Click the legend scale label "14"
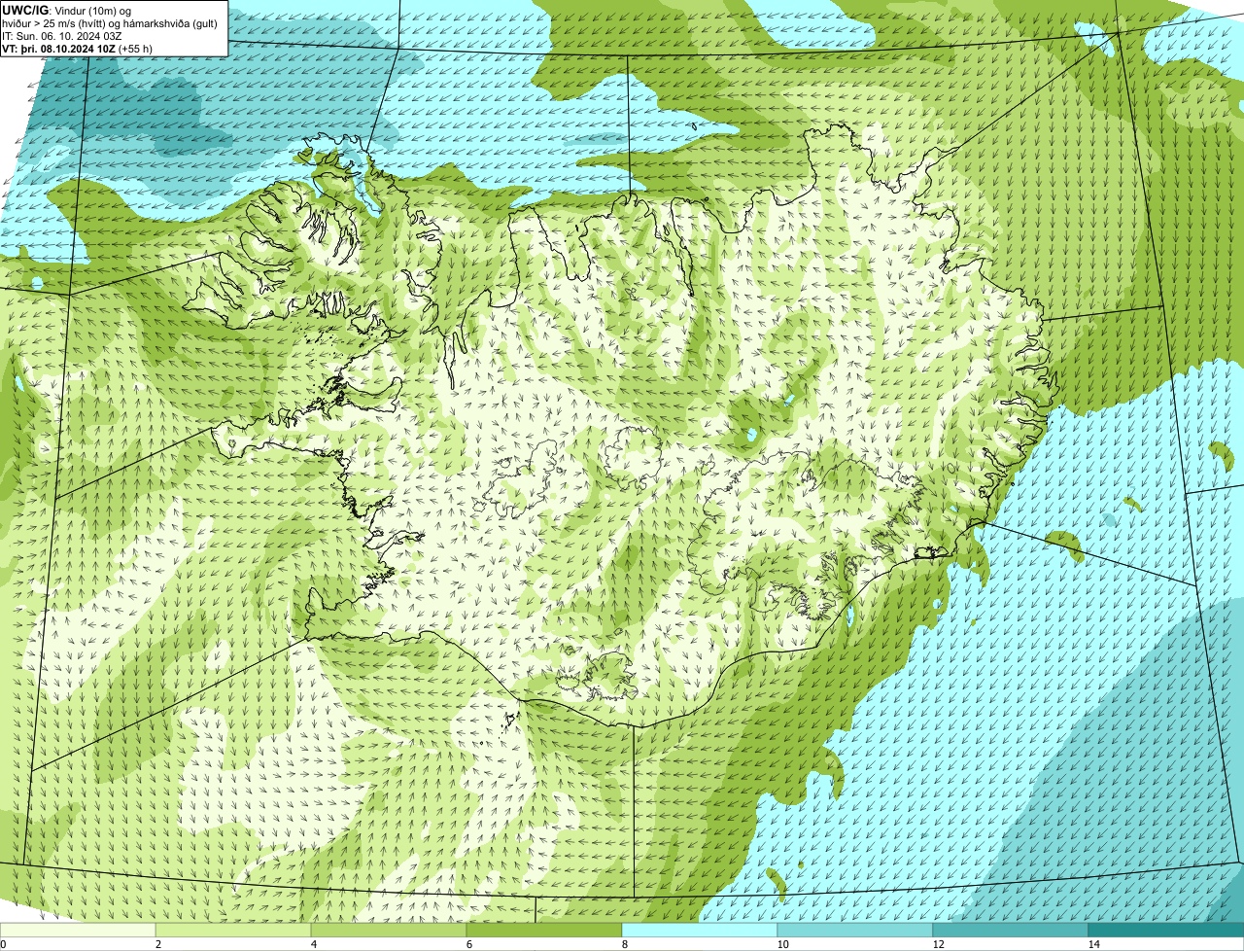Screen dimensions: 1244x951 tap(1093, 944)
